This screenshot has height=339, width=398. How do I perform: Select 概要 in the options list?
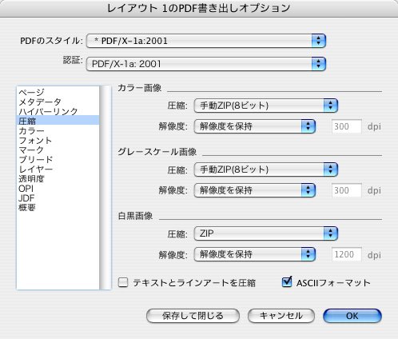[x=58, y=207]
